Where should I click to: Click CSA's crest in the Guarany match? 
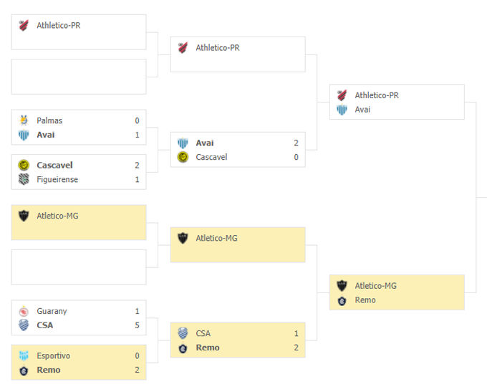coord(24,325)
